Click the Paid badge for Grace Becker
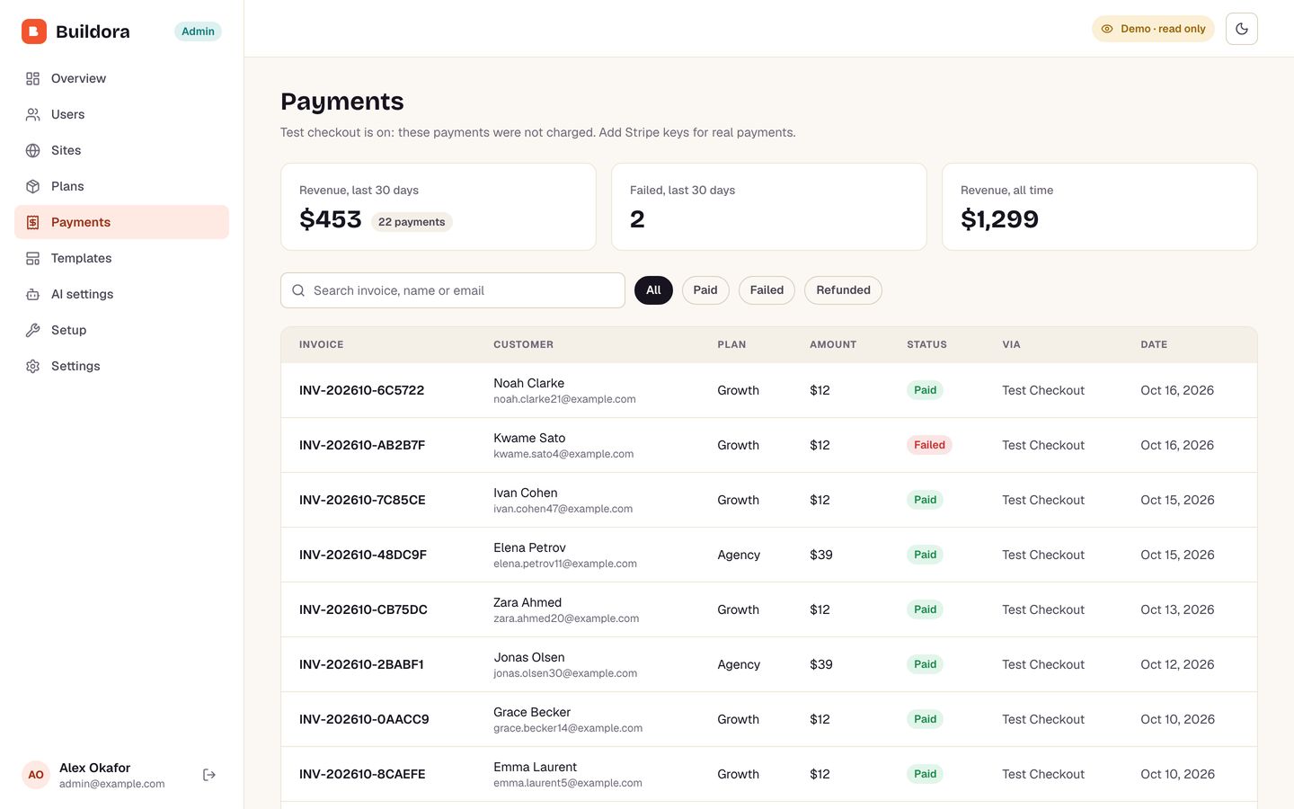The image size is (1294, 809). [925, 719]
